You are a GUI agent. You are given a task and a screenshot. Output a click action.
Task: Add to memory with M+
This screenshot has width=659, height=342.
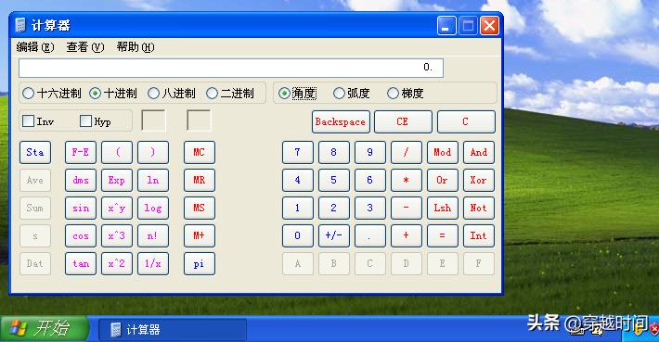(200, 235)
